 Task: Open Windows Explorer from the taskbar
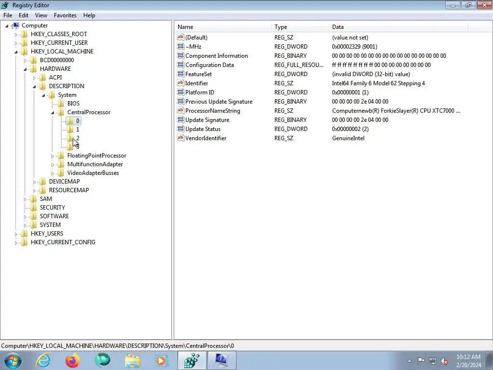point(132,360)
